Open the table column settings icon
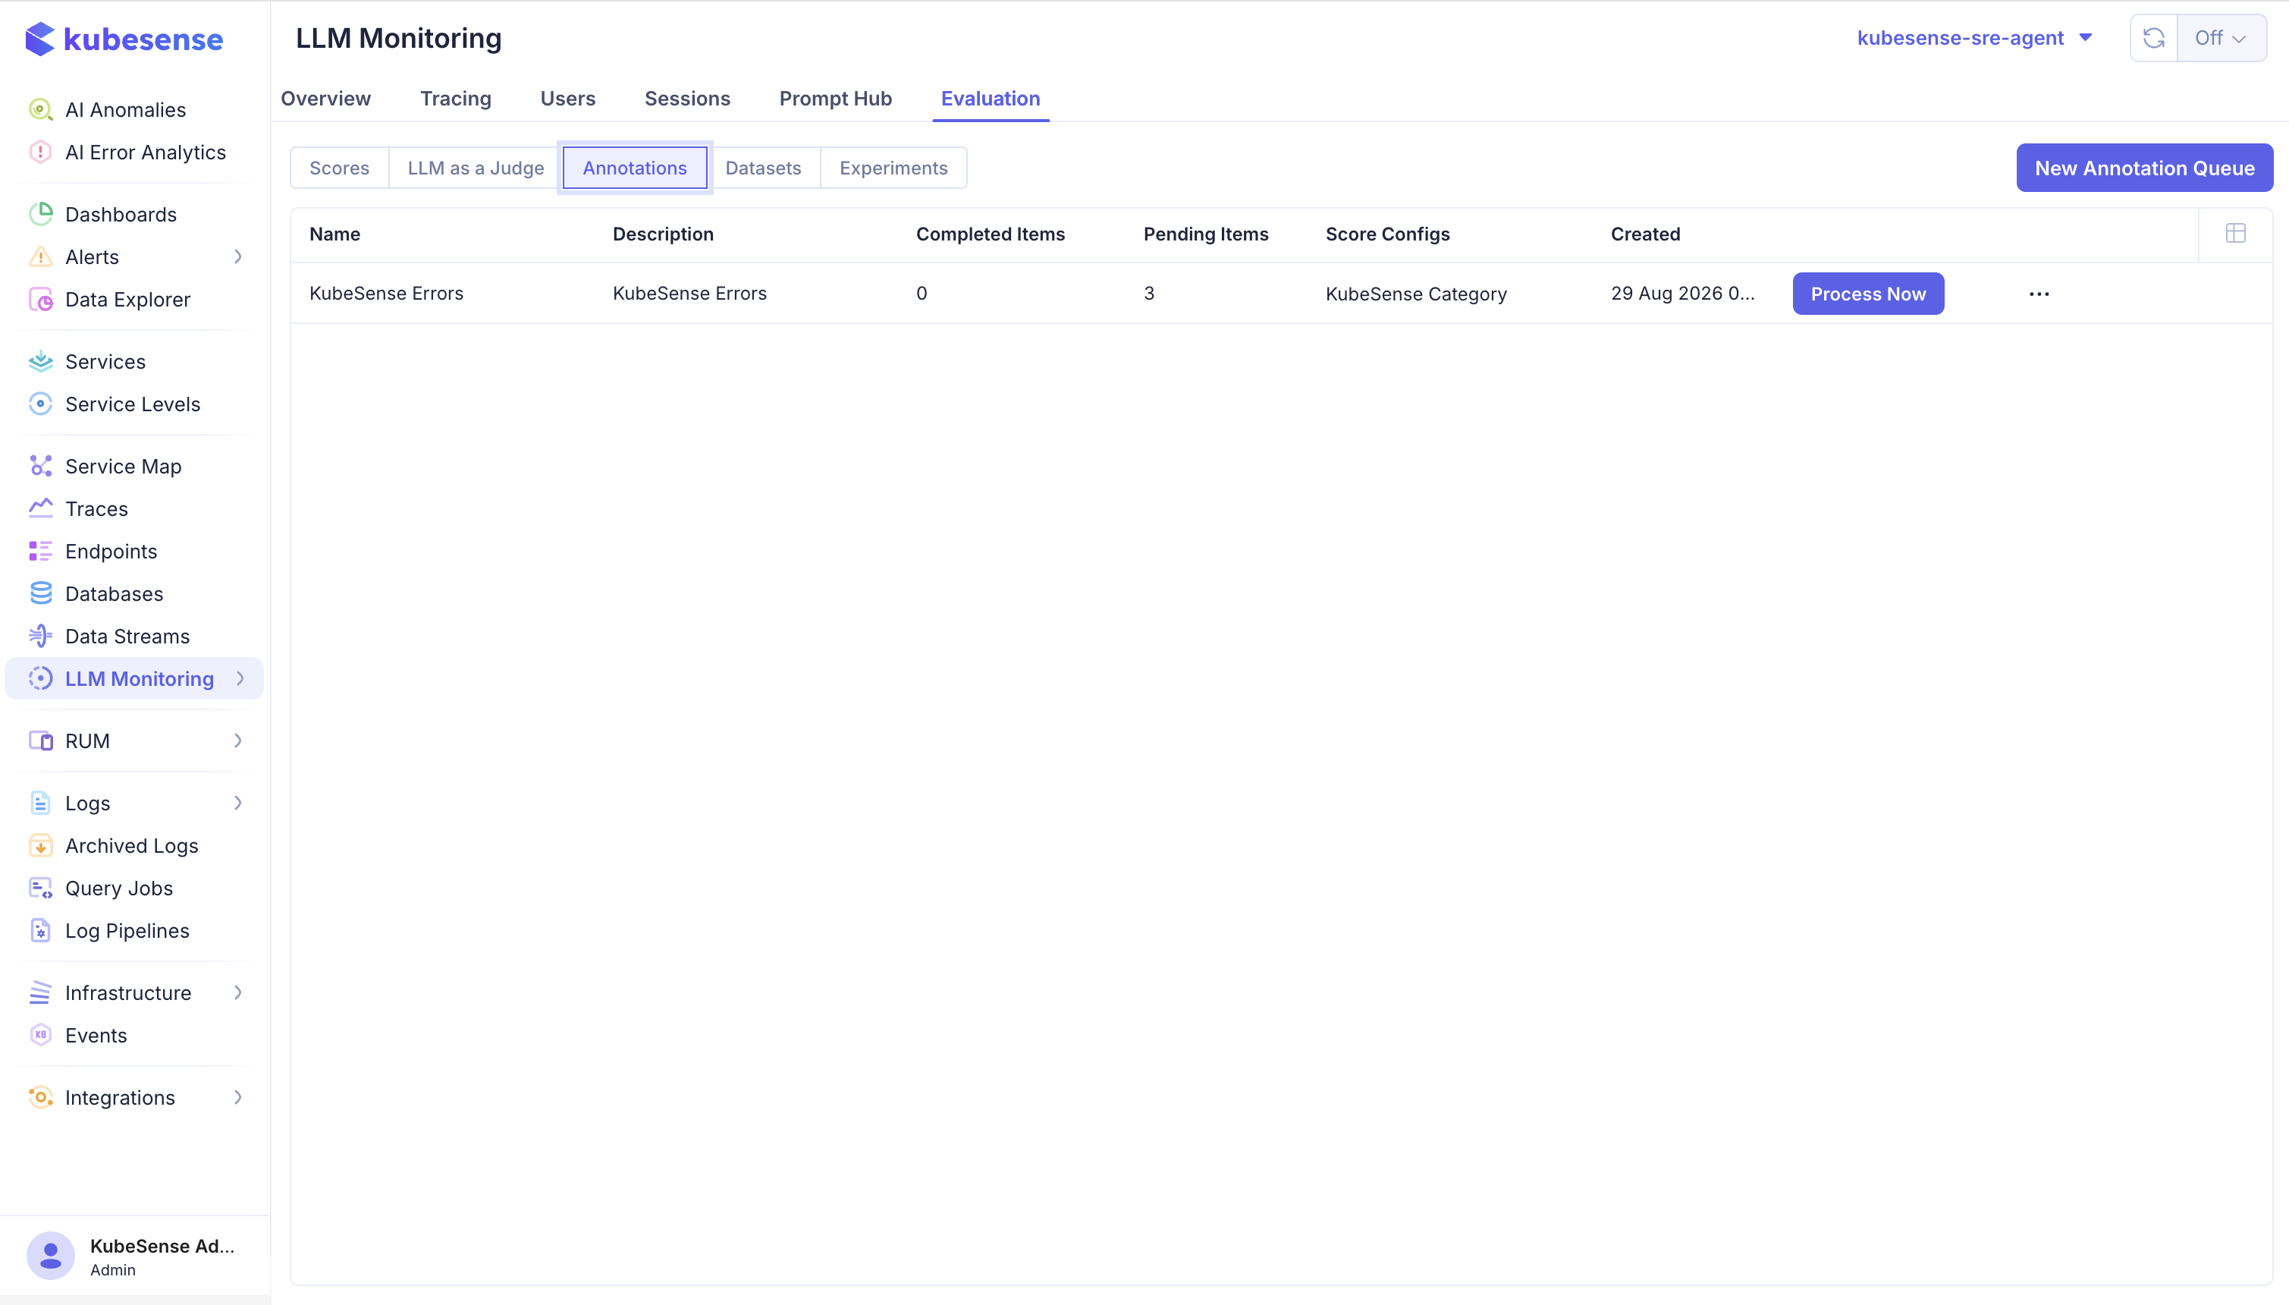This screenshot has height=1305, width=2289. (x=2235, y=234)
